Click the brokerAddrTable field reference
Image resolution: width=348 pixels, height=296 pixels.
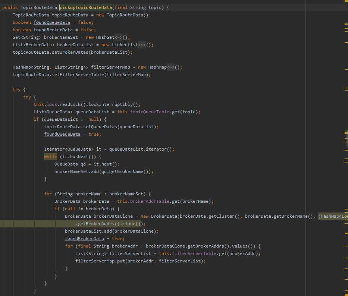150,201
